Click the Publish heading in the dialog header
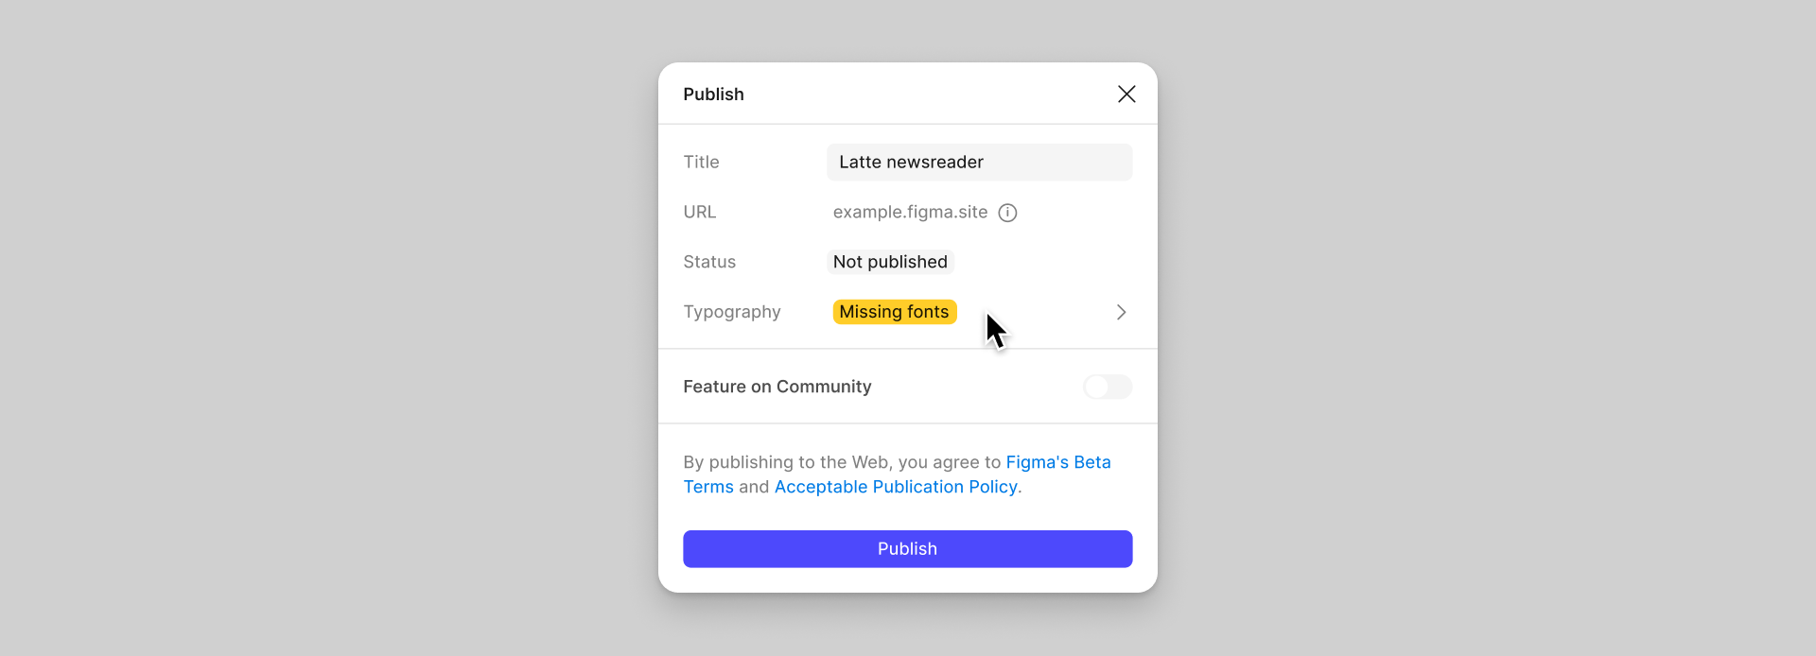The width and height of the screenshot is (1816, 656). [x=713, y=95]
